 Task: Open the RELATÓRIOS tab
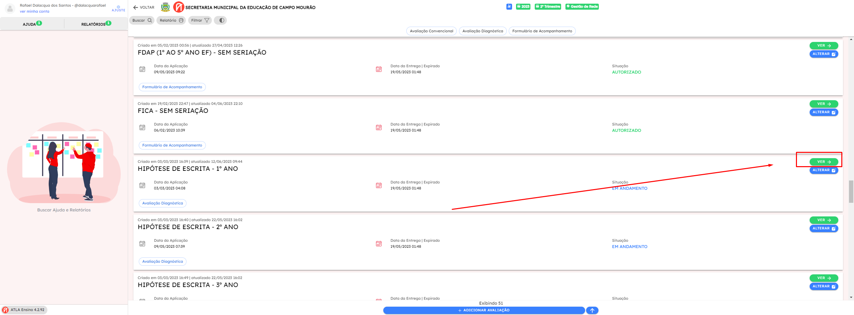coord(96,24)
